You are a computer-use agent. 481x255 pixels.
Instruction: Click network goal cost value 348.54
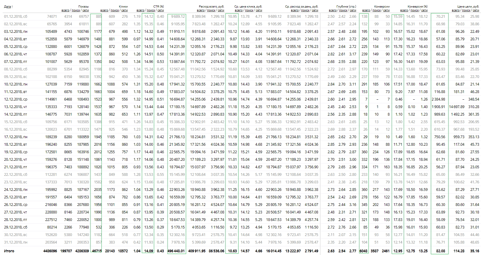point(474,99)
